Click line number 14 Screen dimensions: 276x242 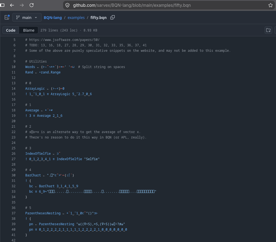click(14, 89)
